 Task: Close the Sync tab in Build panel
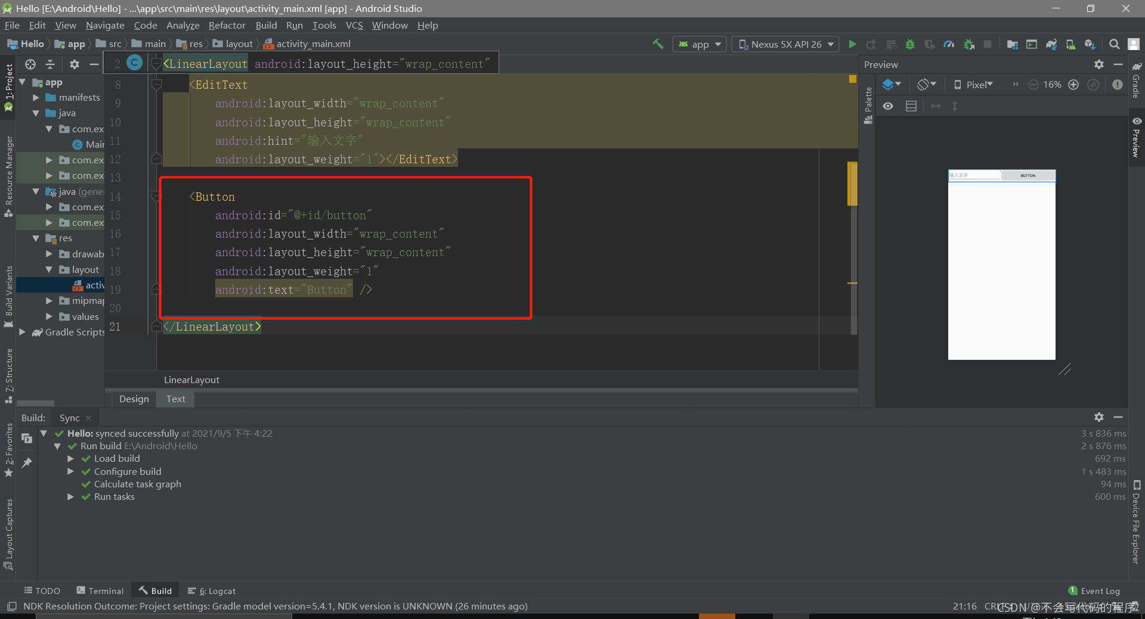[88, 418]
